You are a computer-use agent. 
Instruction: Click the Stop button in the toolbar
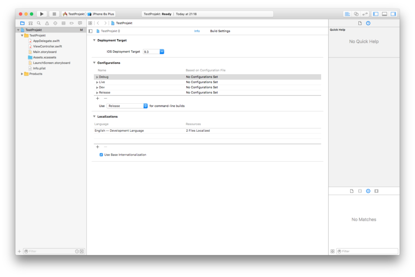coord(54,14)
